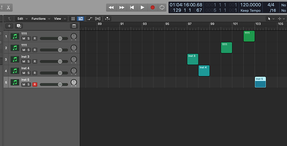Click track 2 pan knob
This screenshot has width=287, height=146.
click(x=74, y=48)
